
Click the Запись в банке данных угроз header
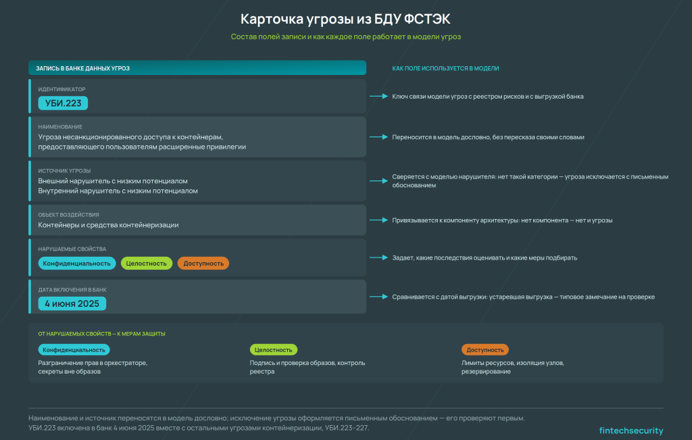(197, 68)
